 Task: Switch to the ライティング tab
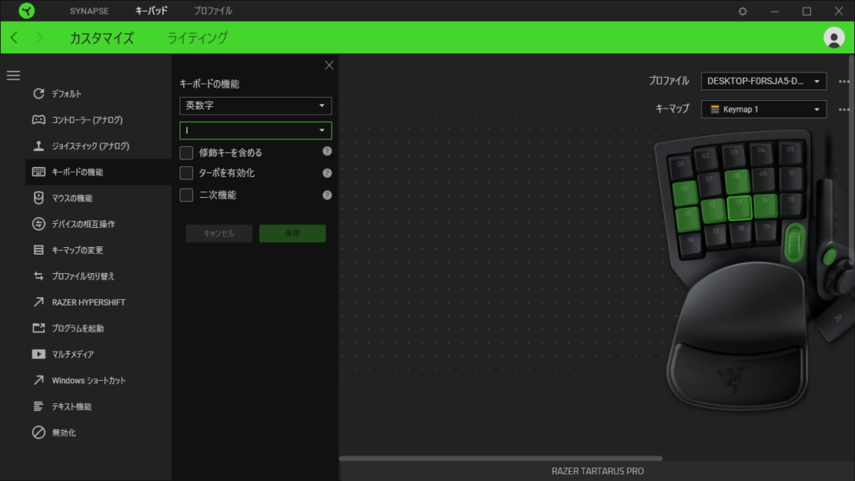(x=197, y=38)
